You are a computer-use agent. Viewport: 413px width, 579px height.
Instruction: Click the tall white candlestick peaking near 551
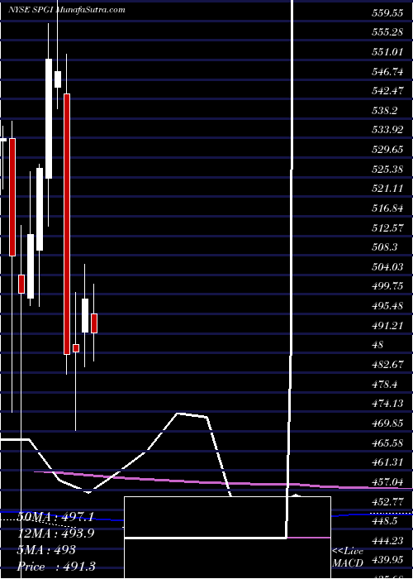(49, 118)
